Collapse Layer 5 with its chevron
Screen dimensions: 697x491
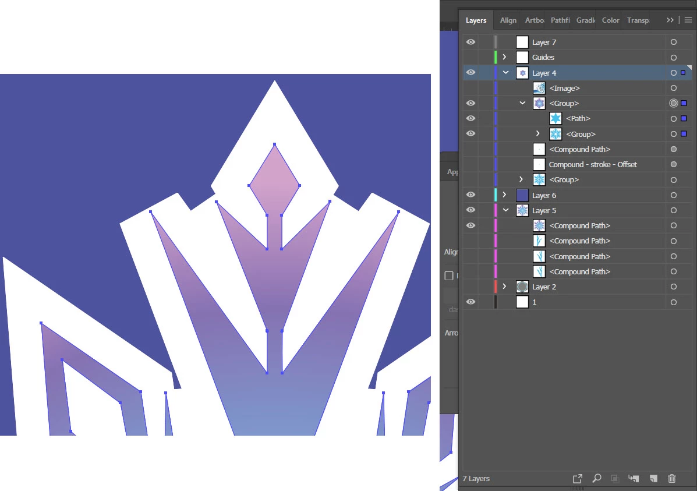click(x=505, y=210)
